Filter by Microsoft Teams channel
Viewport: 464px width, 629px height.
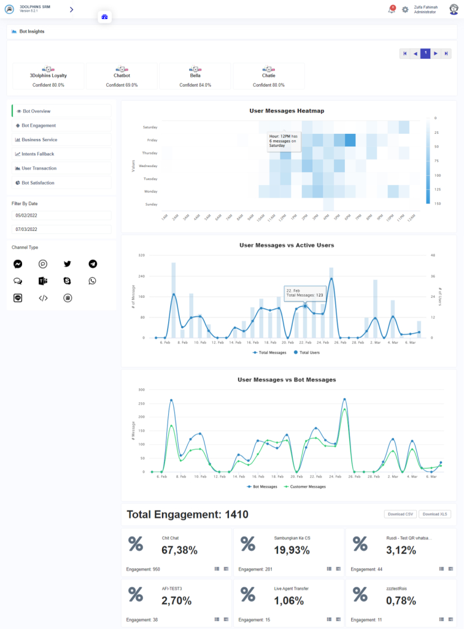[x=43, y=281]
